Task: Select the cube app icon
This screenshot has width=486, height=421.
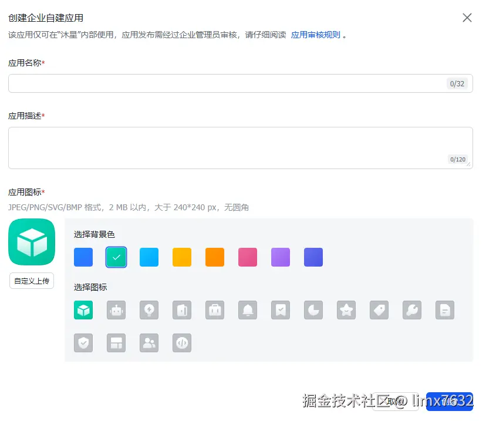Action: (x=83, y=309)
